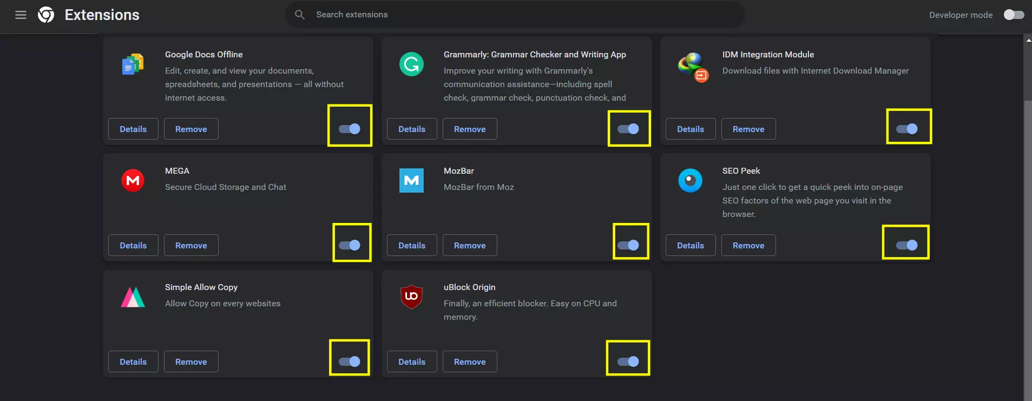Turn off the uBlock Origin toggle
Screen dimensions: 1032x401
tap(628, 361)
